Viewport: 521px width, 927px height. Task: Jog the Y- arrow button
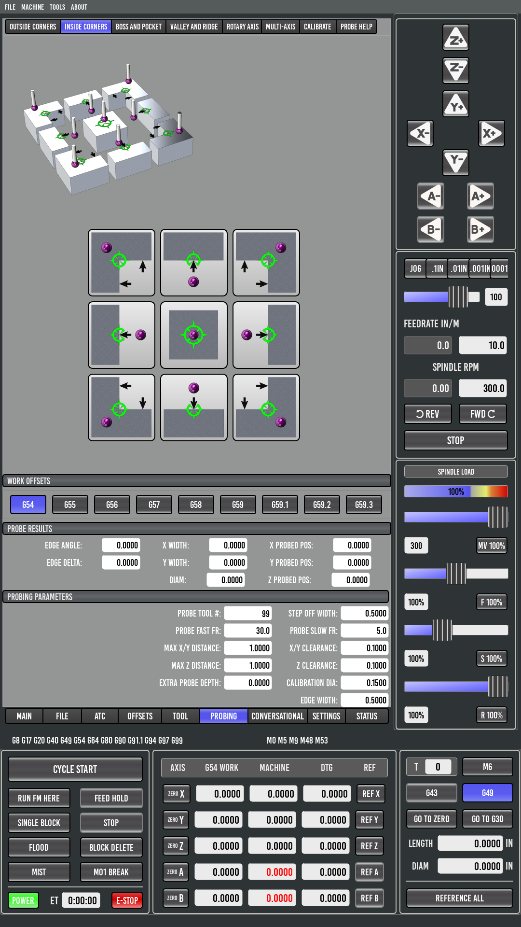(x=456, y=163)
